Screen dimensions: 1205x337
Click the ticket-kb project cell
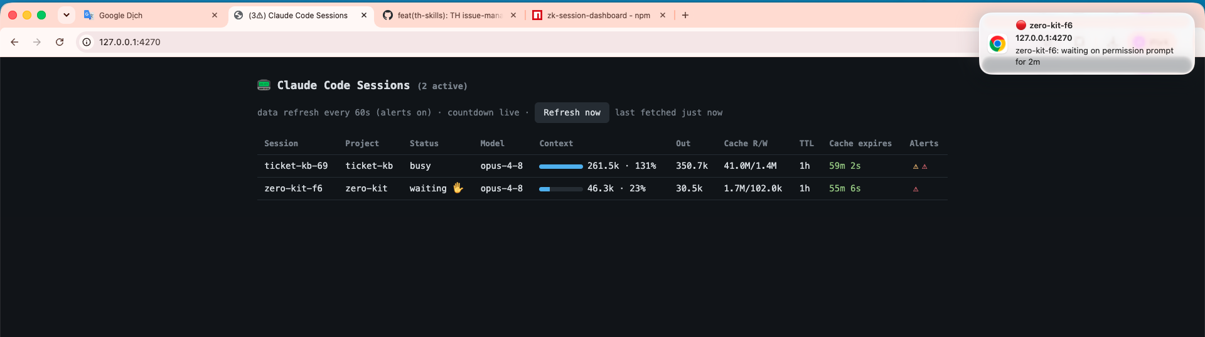click(x=369, y=166)
